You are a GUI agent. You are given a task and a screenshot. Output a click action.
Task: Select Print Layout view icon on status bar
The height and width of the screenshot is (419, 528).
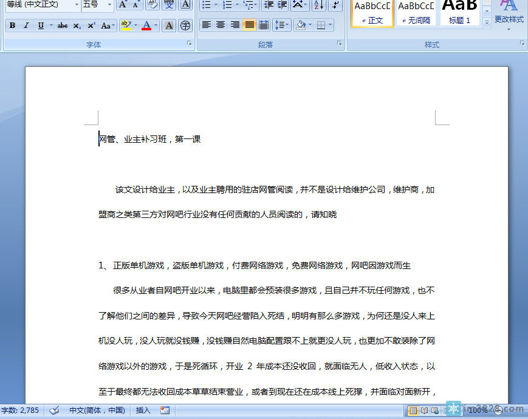(413, 410)
